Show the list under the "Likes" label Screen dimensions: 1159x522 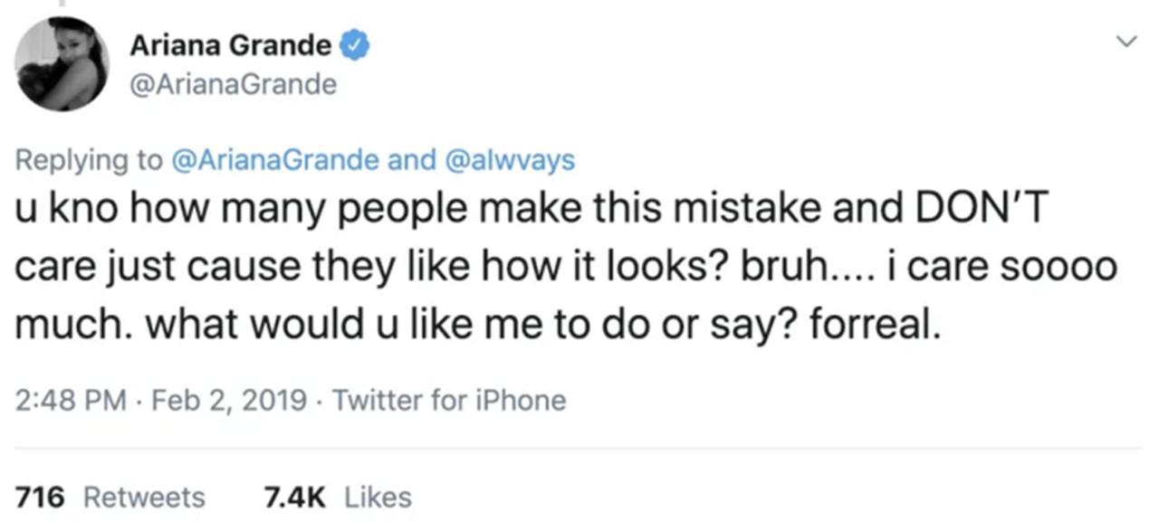coord(378,497)
